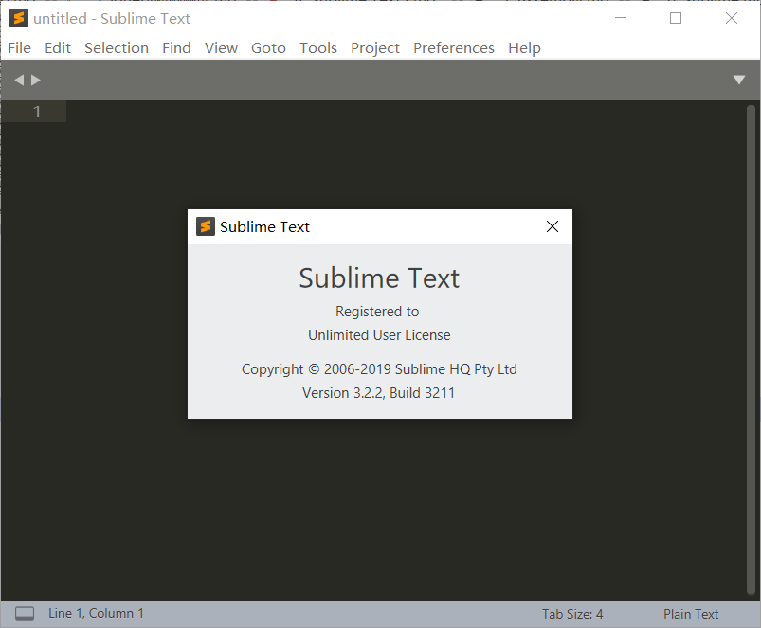Viewport: 761px width, 628px height.
Task: Click Sublime Text logo in main title bar
Action: tap(19, 18)
